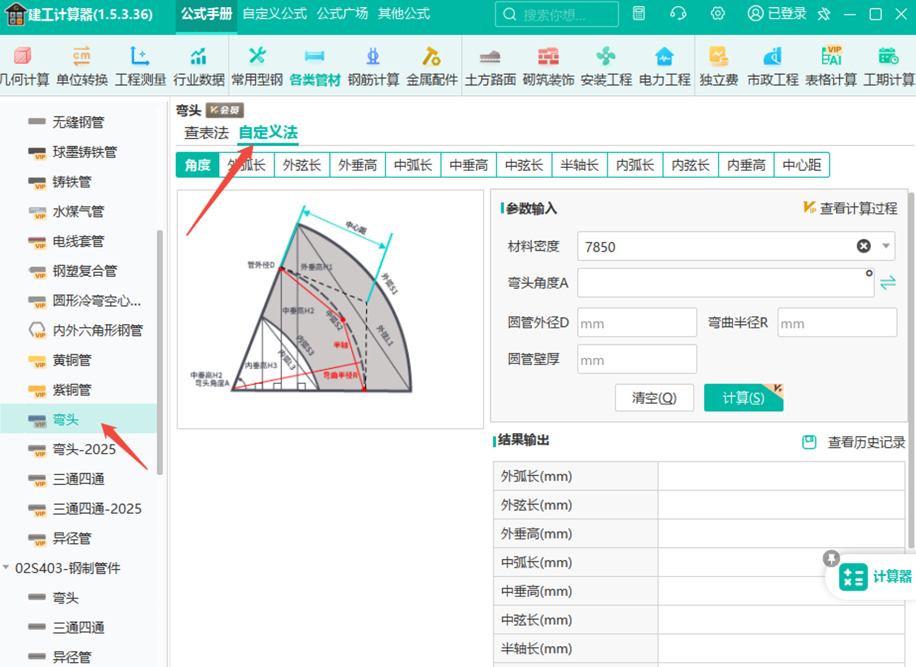
Task: Open the 土方路面 category icon
Action: tap(490, 57)
